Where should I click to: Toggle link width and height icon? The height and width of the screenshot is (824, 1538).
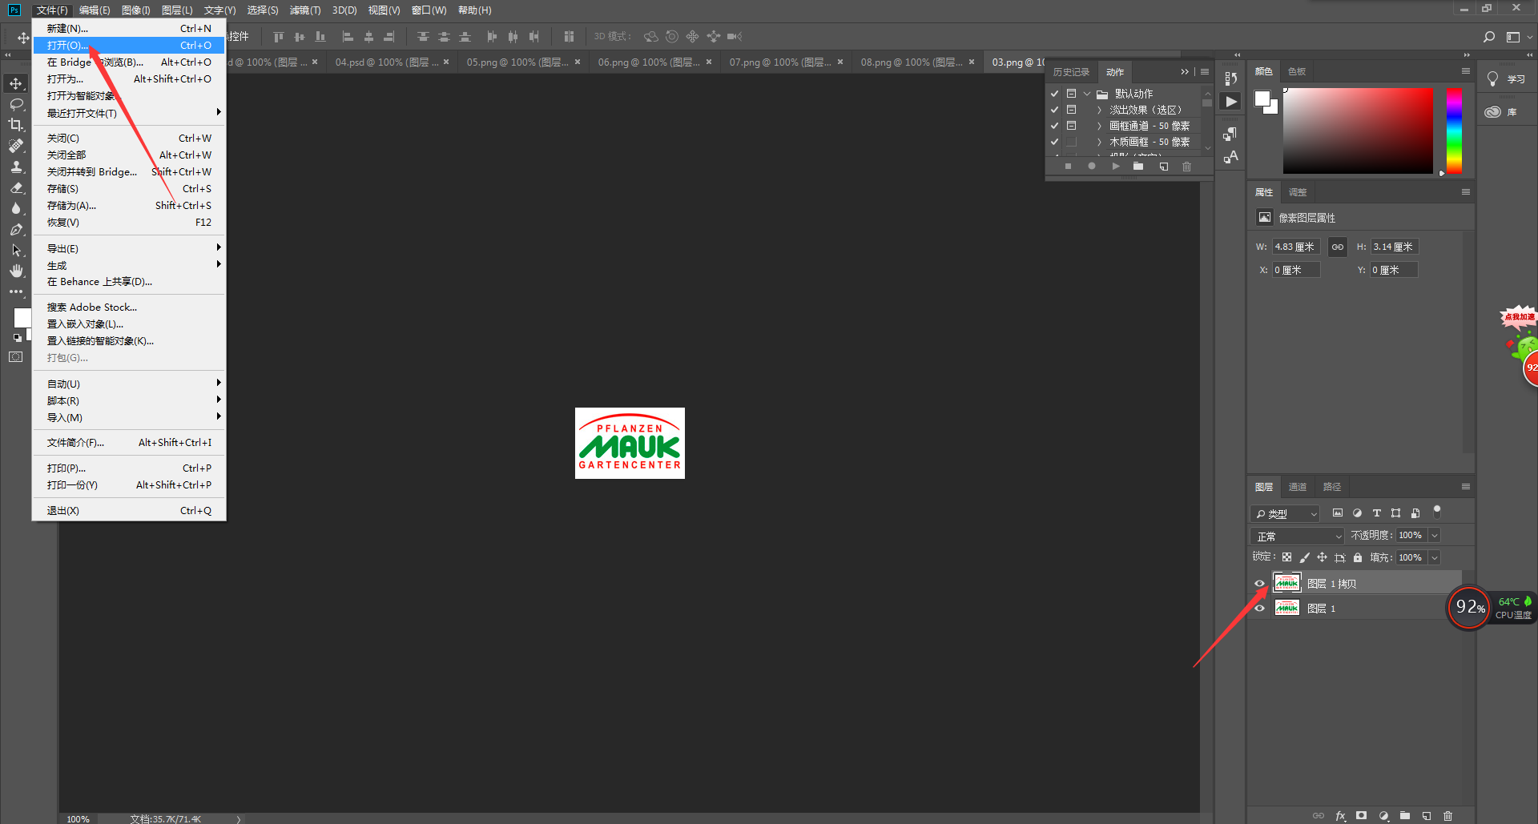tap(1338, 247)
